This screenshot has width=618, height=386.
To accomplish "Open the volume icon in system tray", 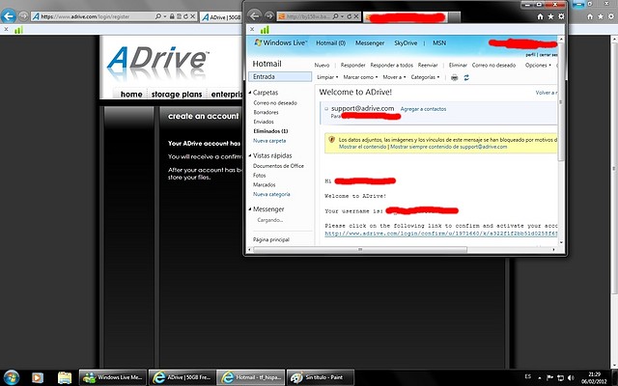I will [x=571, y=377].
